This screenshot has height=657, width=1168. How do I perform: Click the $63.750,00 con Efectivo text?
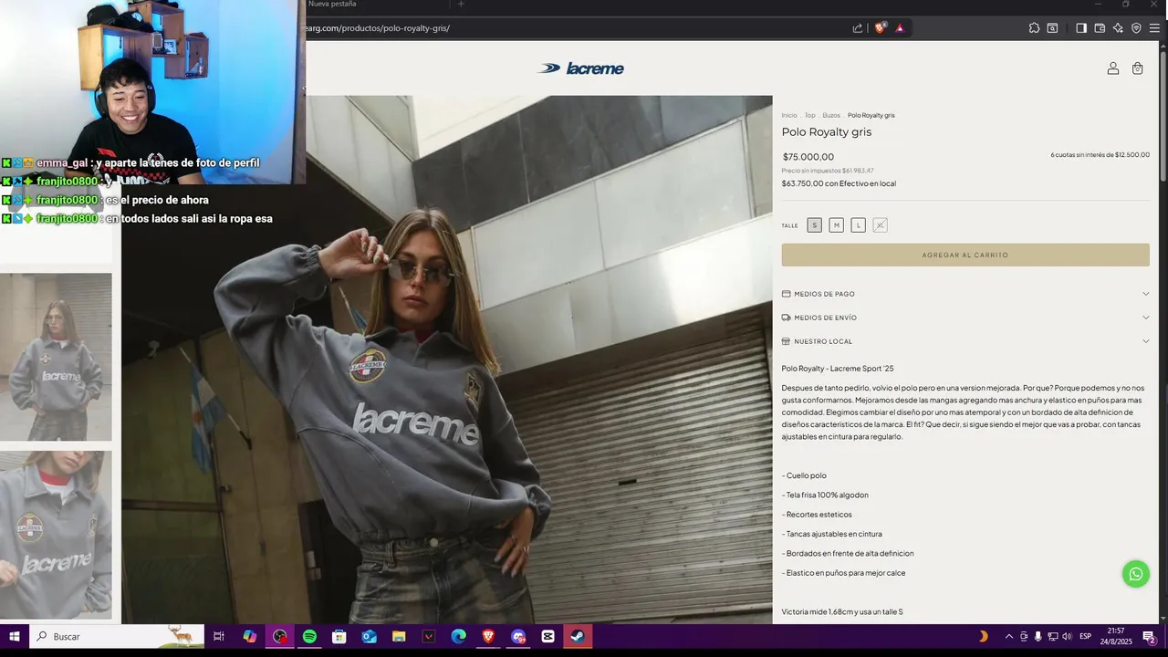pyautogui.click(x=839, y=183)
